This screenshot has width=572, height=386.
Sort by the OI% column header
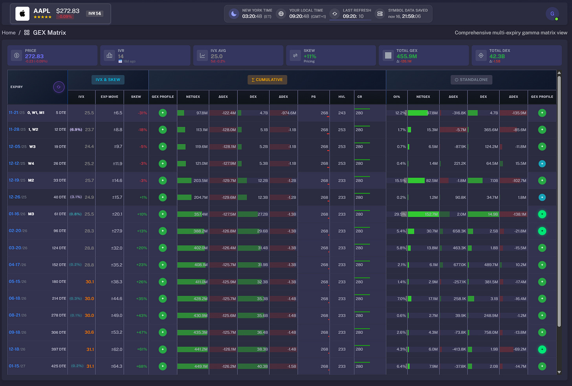(x=397, y=97)
